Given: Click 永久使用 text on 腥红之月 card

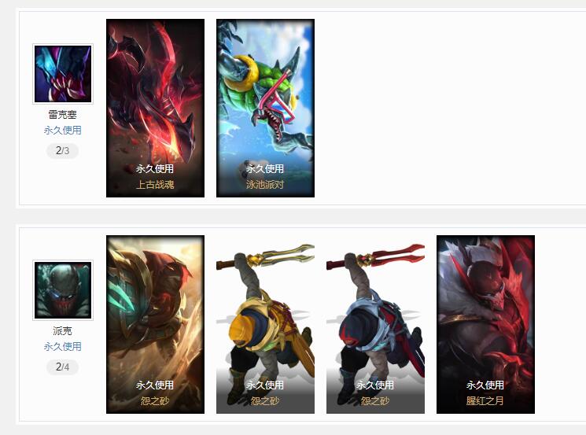Looking at the screenshot, I should click(x=485, y=385).
